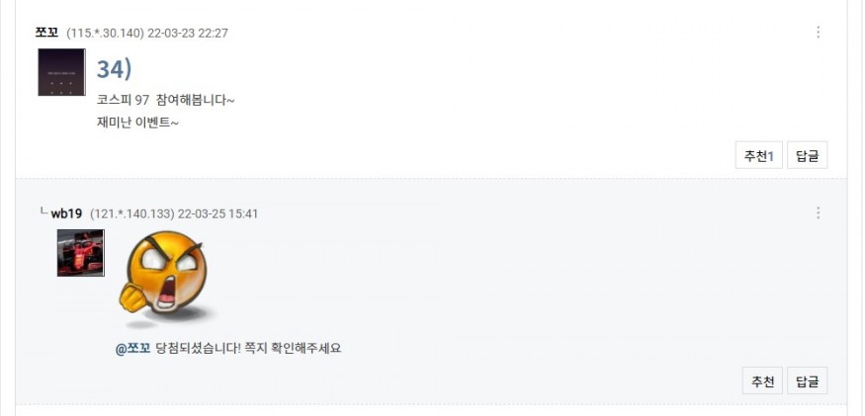Screen dimensions: 865x416
Task: Click the IP address (121.*.140.133)
Action: (x=131, y=213)
